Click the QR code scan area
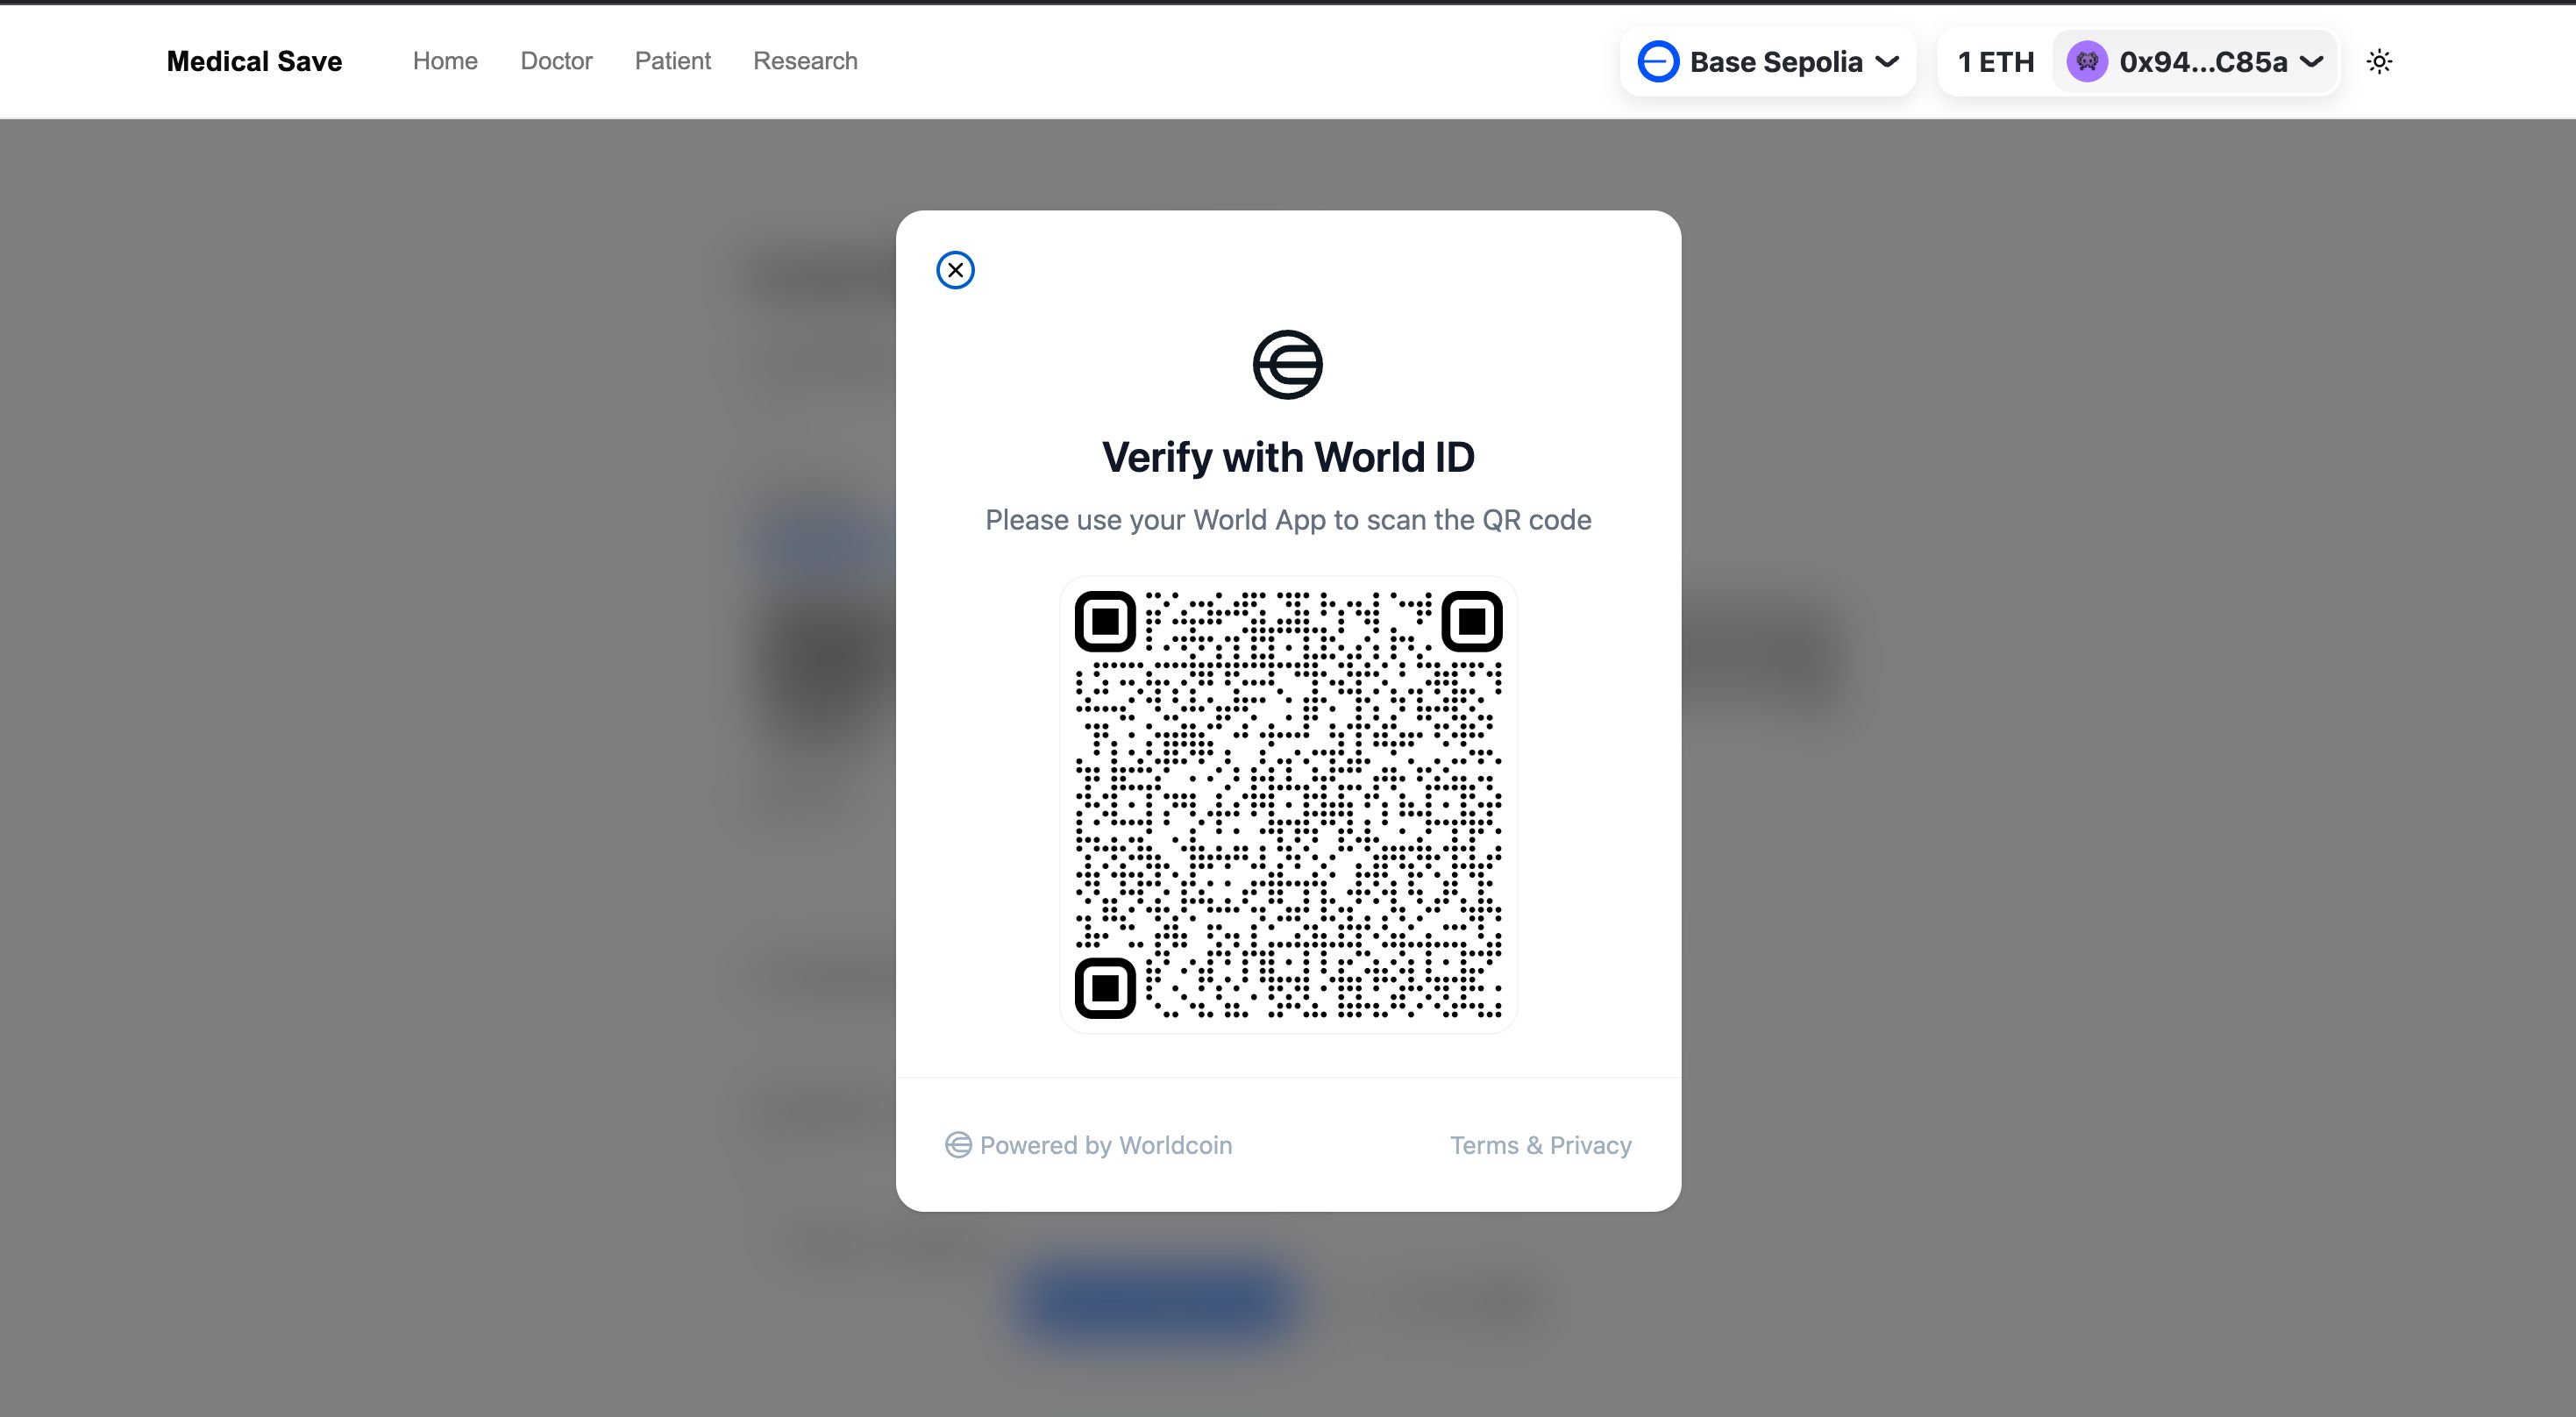 pyautogui.click(x=1287, y=804)
